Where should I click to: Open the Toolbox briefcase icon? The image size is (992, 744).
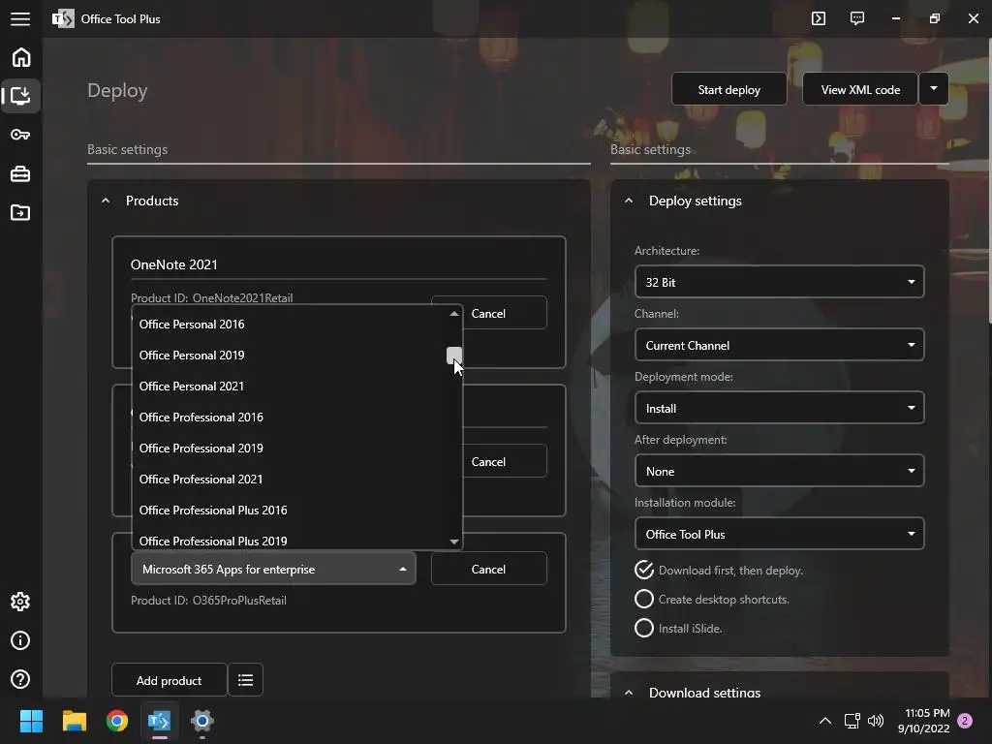click(20, 174)
